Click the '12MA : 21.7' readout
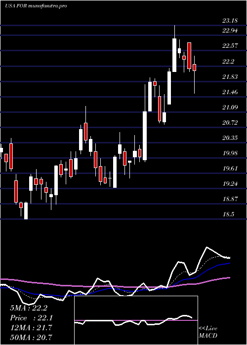This screenshot has width=247, height=345. (31, 328)
